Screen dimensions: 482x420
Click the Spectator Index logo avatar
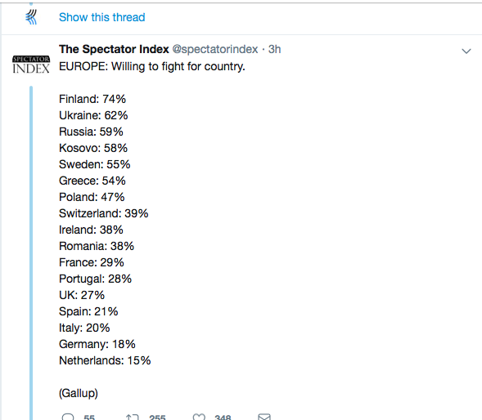31,65
